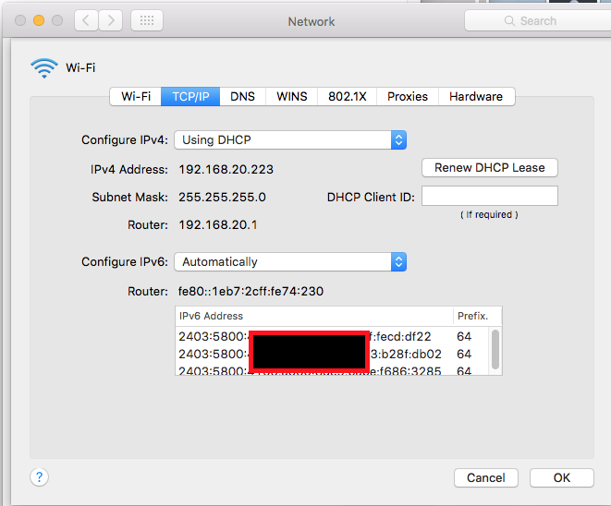Go back with the left chevron toolbar button
The width and height of the screenshot is (611, 506).
pyautogui.click(x=87, y=20)
